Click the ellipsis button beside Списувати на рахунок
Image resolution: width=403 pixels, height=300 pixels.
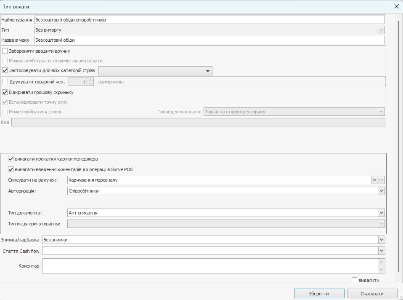[x=382, y=180]
